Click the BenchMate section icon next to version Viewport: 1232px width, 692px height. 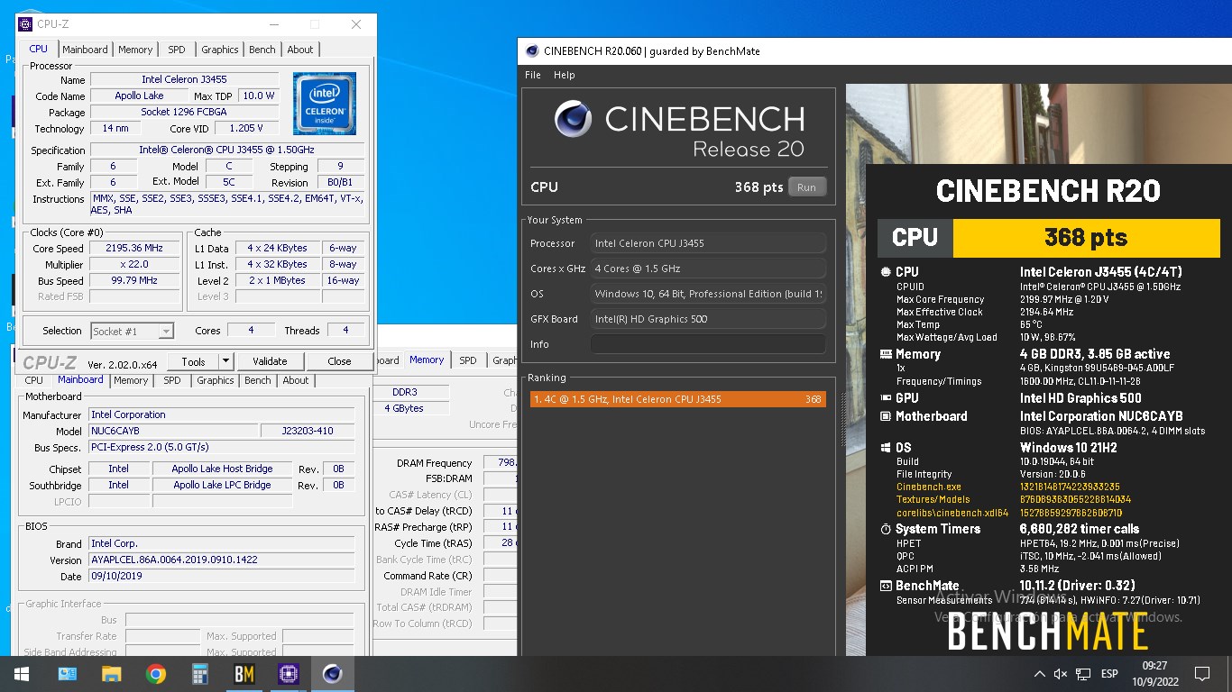[x=885, y=587]
